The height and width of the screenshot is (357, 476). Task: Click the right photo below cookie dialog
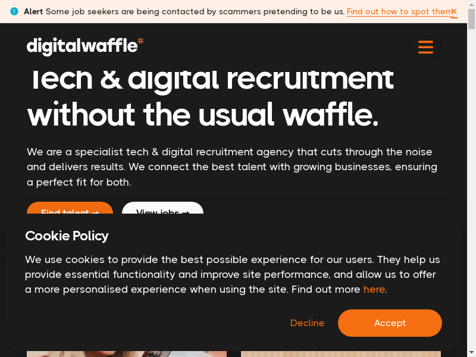coord(340,354)
